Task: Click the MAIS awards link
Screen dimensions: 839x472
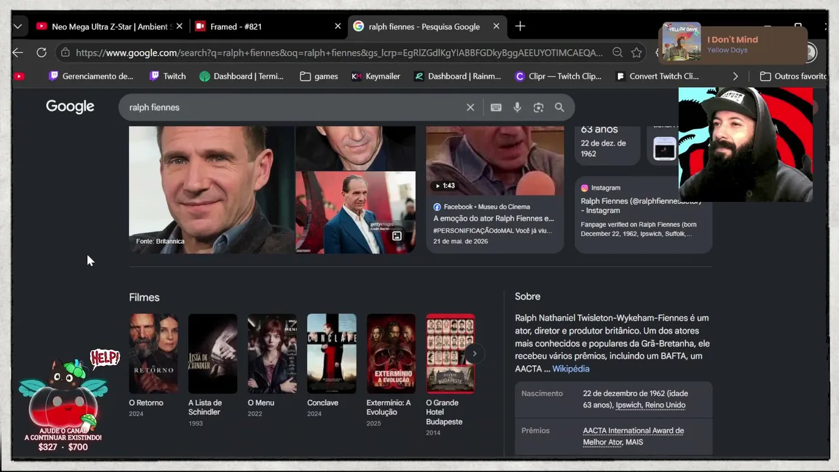Action: tap(634, 442)
